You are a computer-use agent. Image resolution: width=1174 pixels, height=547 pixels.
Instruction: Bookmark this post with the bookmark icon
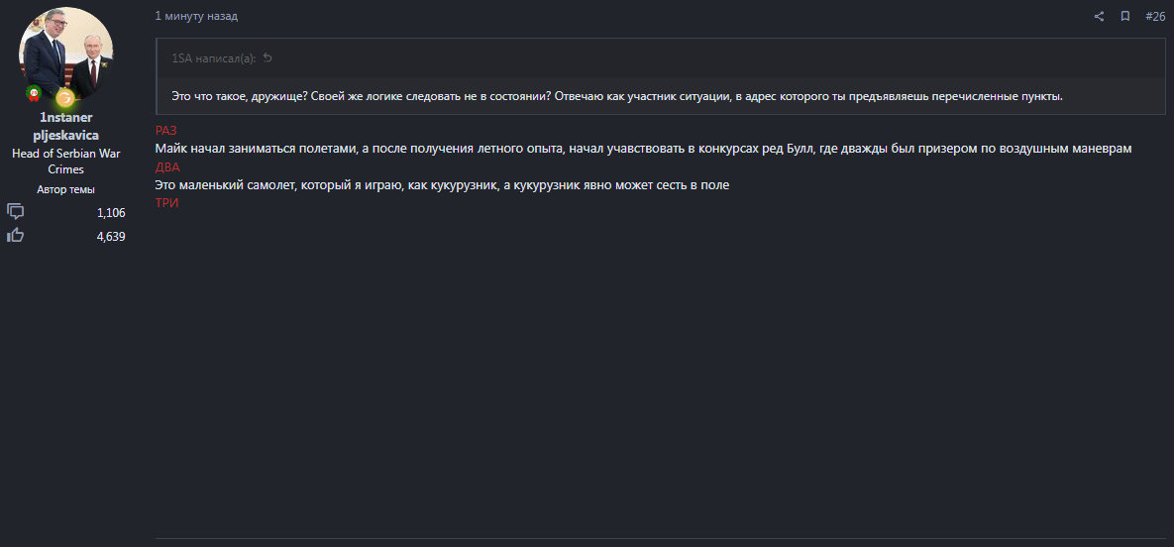click(1125, 17)
